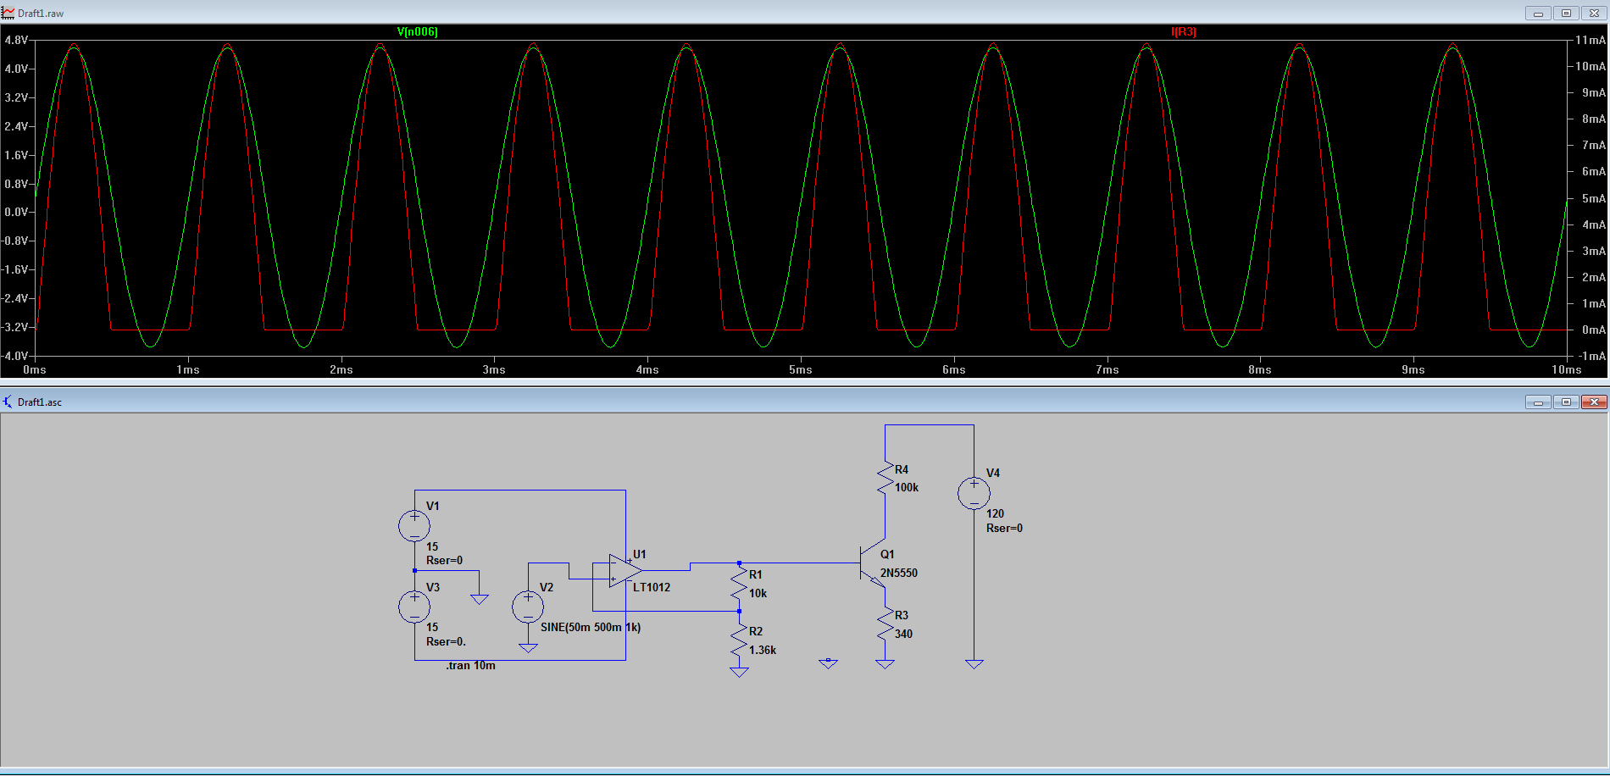This screenshot has width=1610, height=776.
Task: Click the Draft1.asc window title text
Action: tap(40, 402)
